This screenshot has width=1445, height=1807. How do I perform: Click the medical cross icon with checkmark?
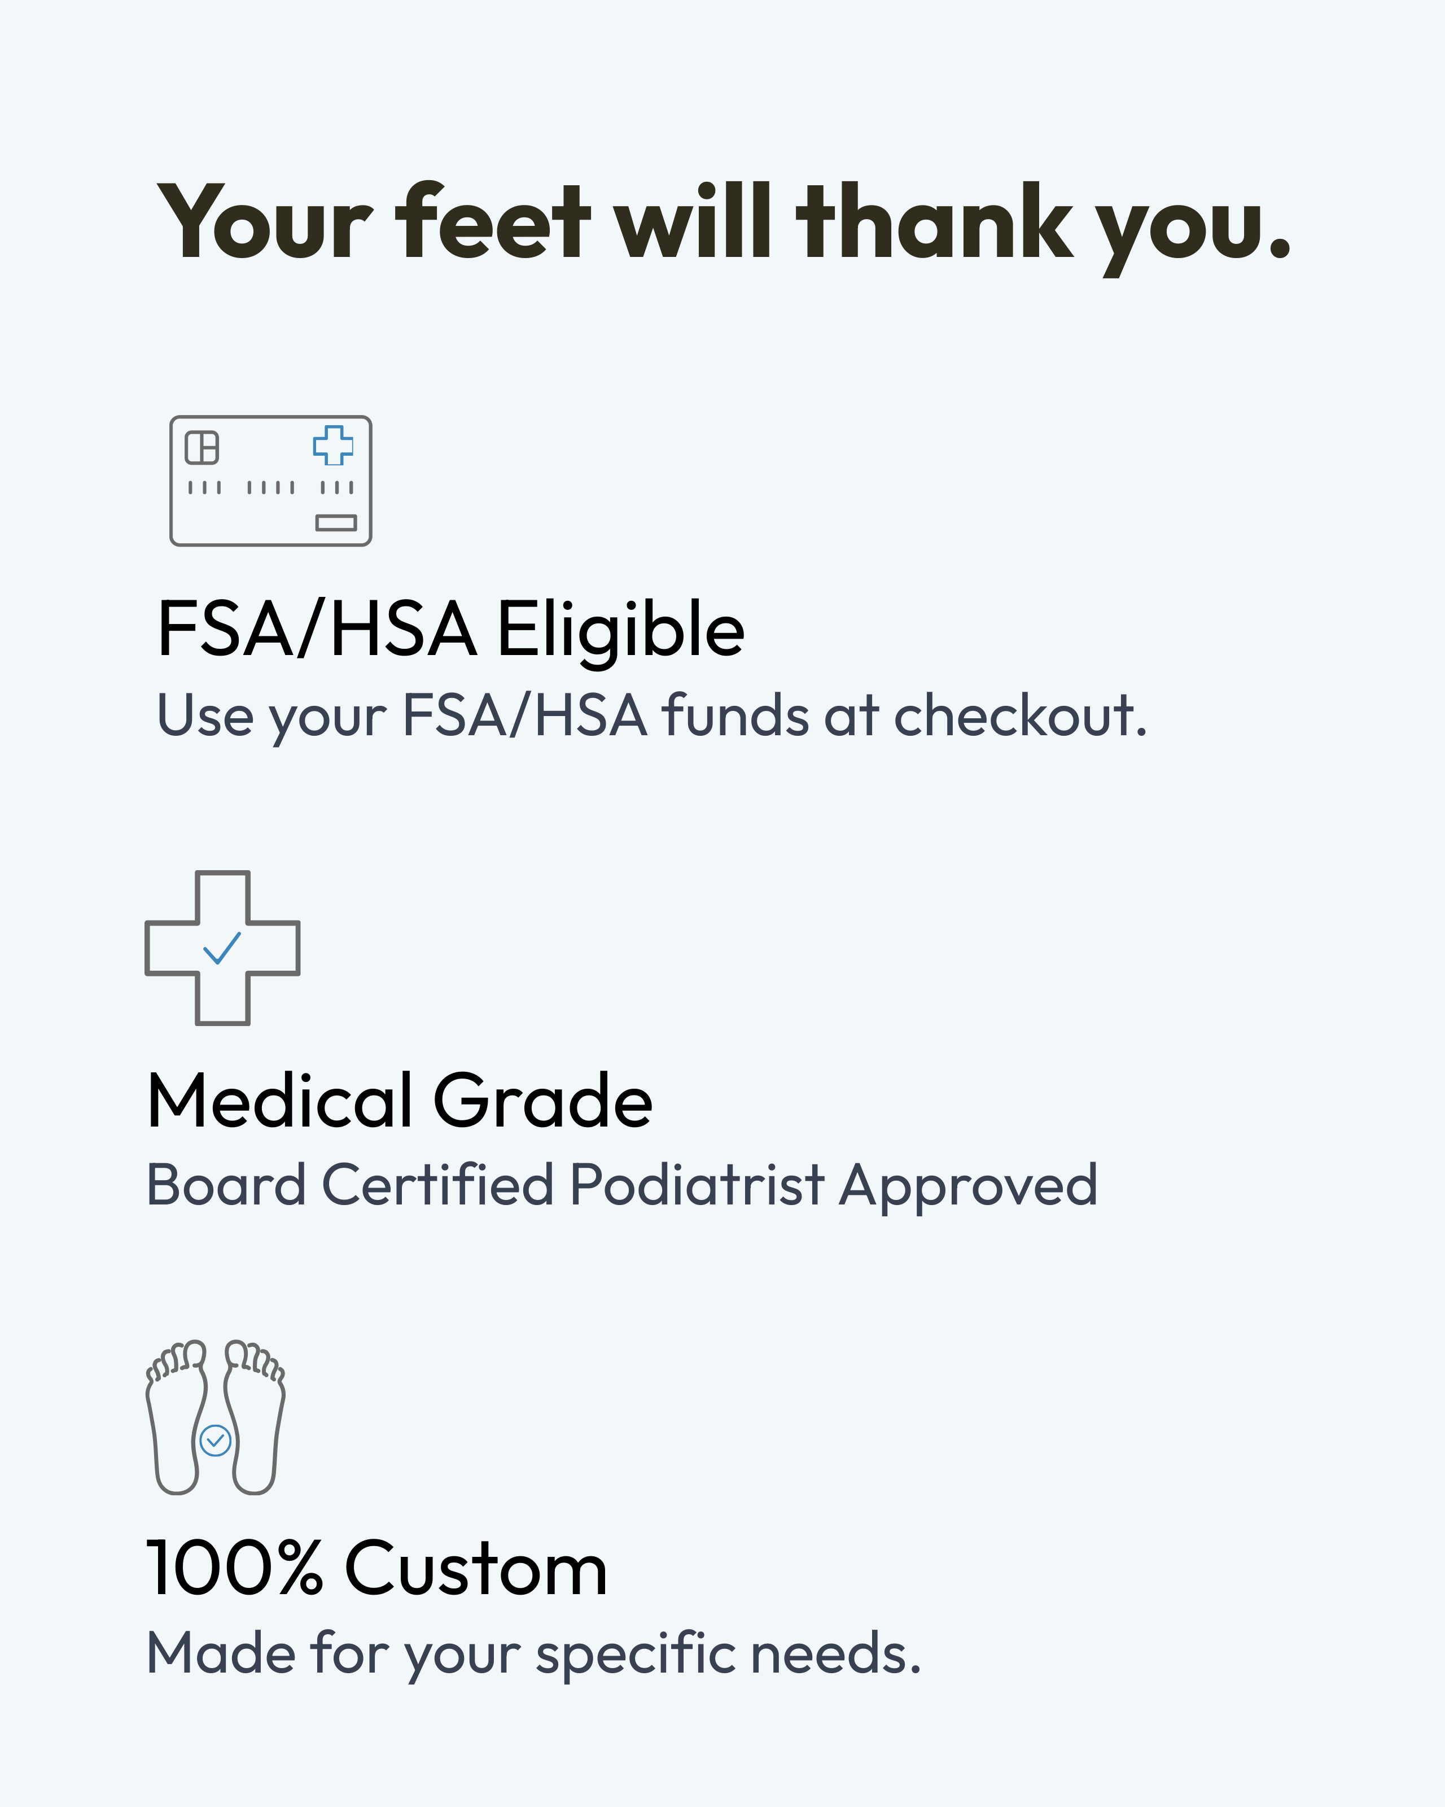coord(222,948)
